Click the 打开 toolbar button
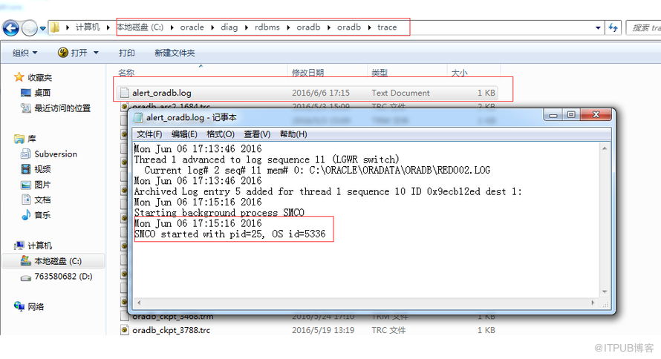The image size is (661, 359). (74, 53)
